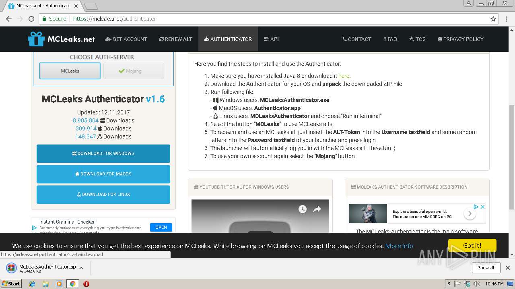
Task: Open the TOS page
Action: tap(417, 39)
